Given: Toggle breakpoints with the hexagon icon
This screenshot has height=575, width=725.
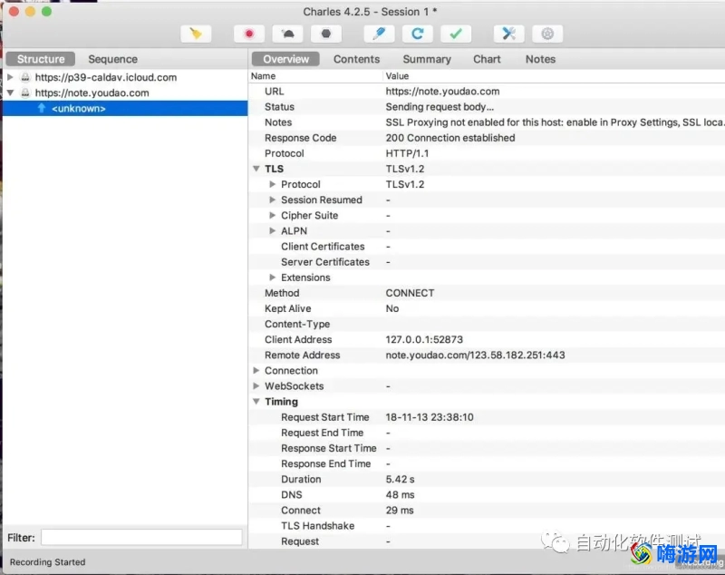Looking at the screenshot, I should point(326,34).
